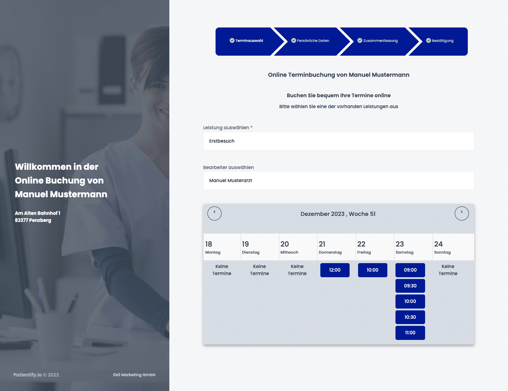Click the Dezember 2023, Woche 51 label

(338, 214)
